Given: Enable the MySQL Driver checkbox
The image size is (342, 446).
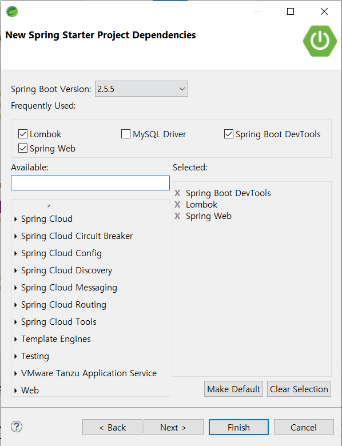Looking at the screenshot, I should pyautogui.click(x=126, y=134).
